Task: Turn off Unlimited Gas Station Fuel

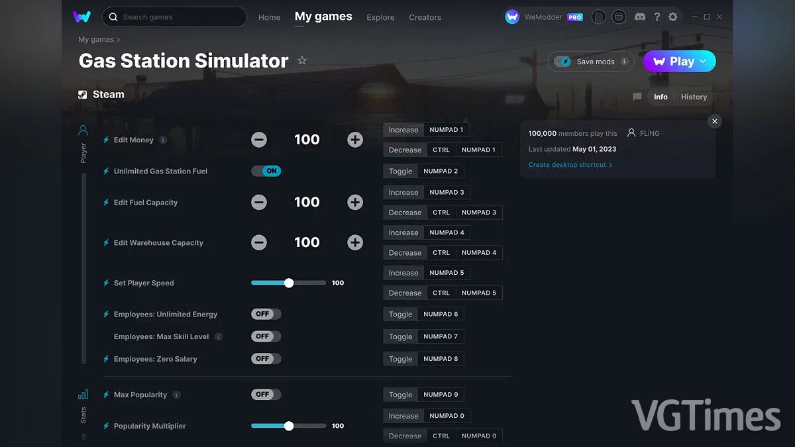Action: [x=266, y=171]
